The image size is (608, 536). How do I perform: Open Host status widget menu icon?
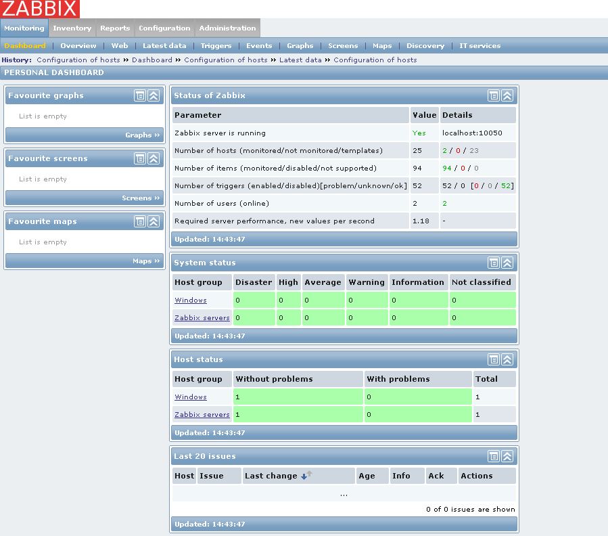click(x=494, y=359)
